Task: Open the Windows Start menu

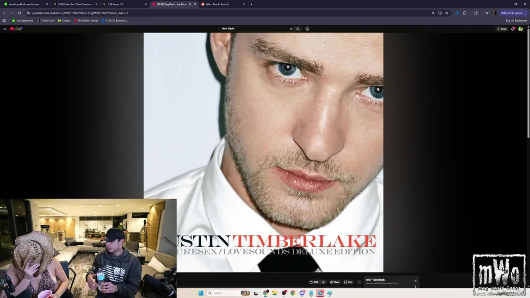Action: pos(201,293)
